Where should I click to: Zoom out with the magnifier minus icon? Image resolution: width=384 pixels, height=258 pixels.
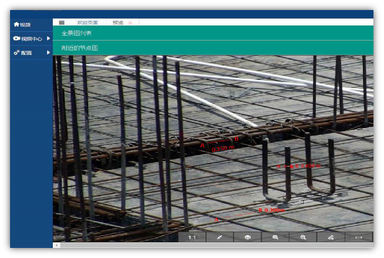click(303, 237)
